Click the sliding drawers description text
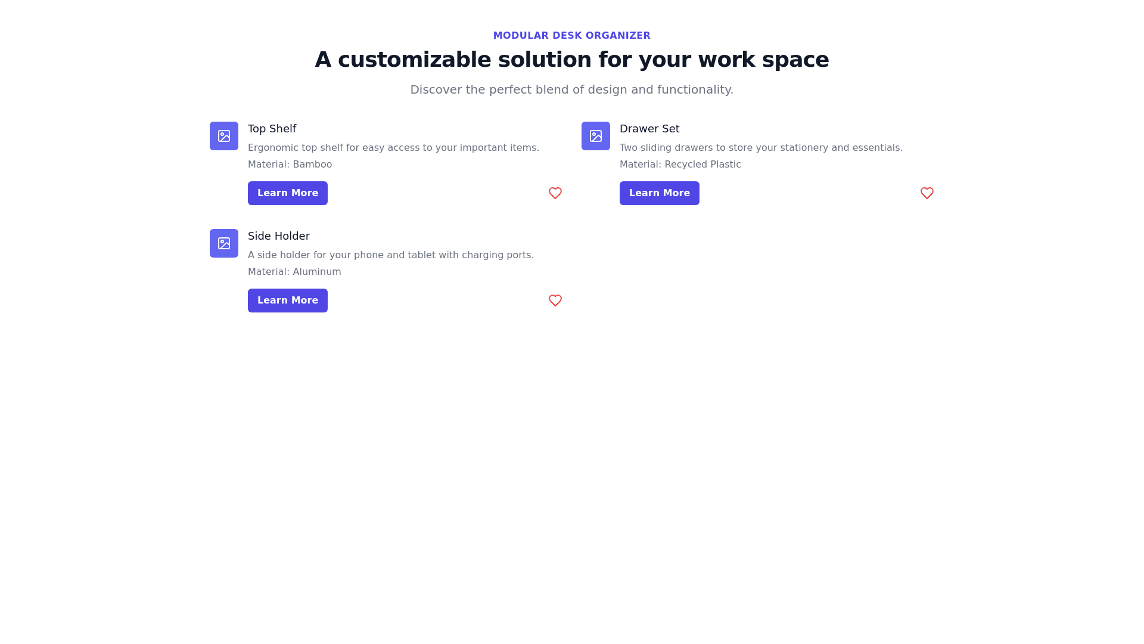Screen dimensions: 1144x644 [761, 148]
